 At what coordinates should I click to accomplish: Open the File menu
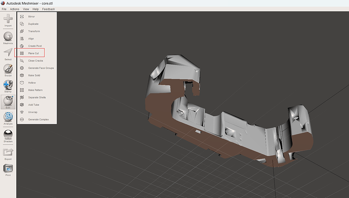pos(4,9)
